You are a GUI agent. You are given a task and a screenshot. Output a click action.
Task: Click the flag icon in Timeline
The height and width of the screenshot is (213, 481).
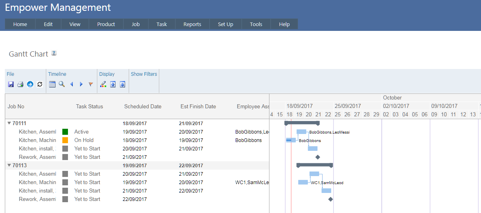90,84
